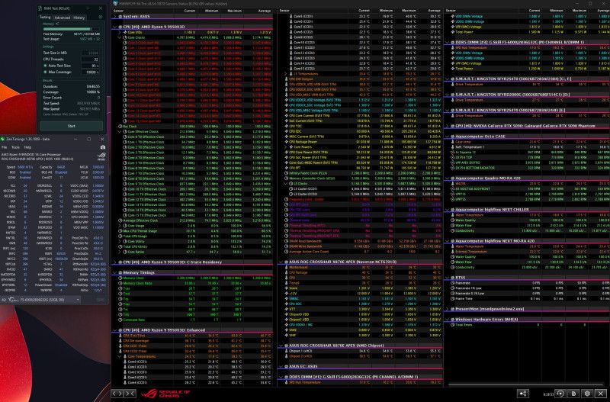This screenshot has height=402, width=610.
Task: Click clock icon beside Memory Clock sensor
Action: tap(120, 278)
